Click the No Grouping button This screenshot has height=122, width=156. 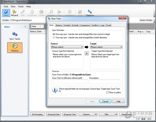[37, 114]
